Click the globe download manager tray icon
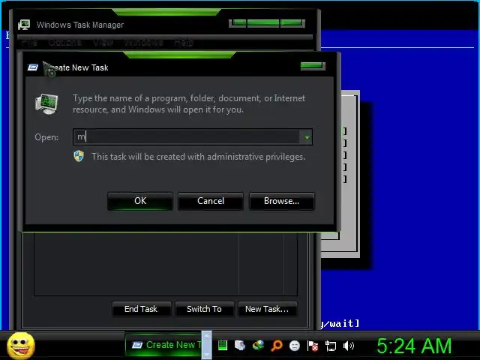 pos(258,346)
